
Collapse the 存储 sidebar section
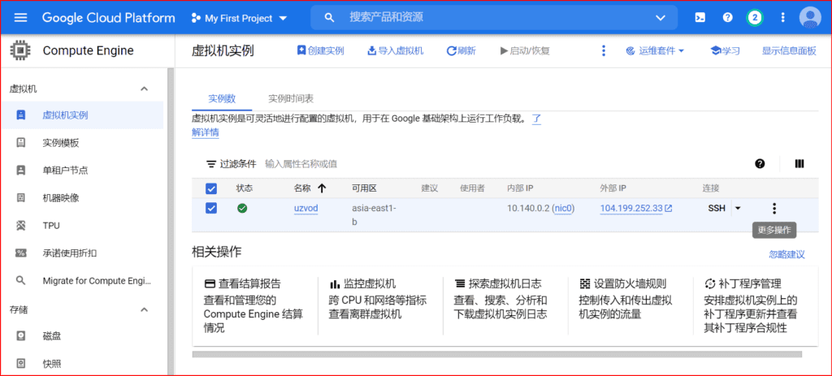tap(144, 309)
